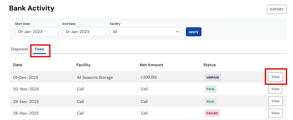
Task: Click View on the 29-Nov-2025 row
Action: click(275, 101)
